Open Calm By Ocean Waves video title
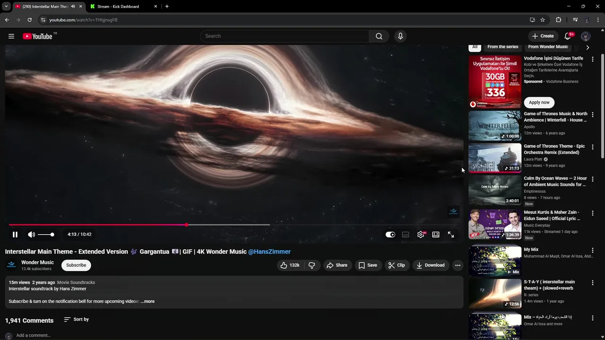 pos(555,181)
